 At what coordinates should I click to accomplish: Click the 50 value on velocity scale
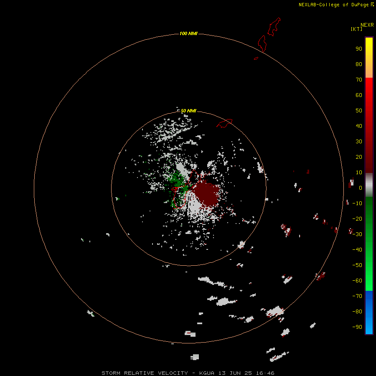coord(359,111)
